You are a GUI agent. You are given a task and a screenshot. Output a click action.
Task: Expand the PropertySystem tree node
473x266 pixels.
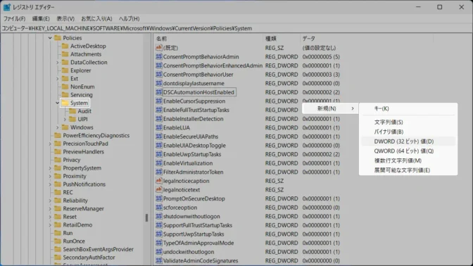(x=50, y=168)
